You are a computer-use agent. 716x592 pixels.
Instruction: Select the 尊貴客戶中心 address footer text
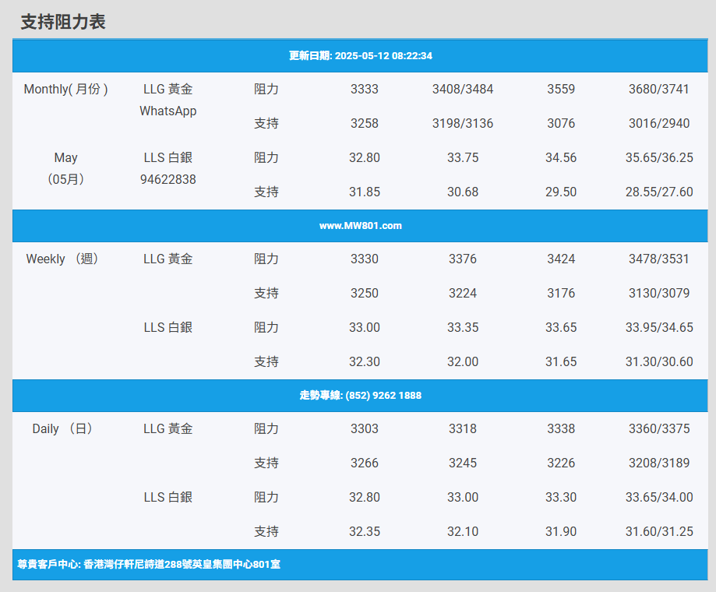[149, 564]
